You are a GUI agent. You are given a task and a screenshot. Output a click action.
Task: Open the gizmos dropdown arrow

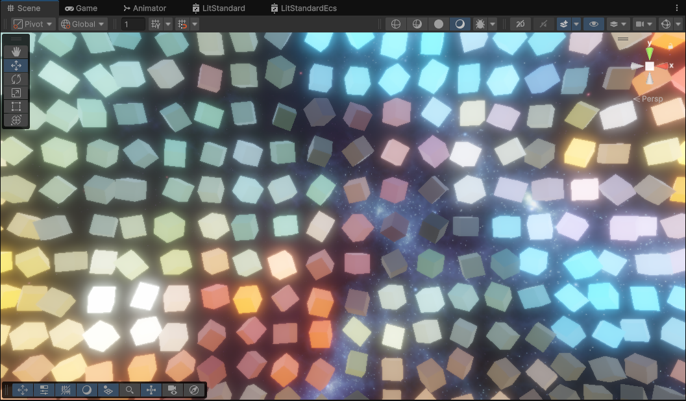(x=679, y=24)
